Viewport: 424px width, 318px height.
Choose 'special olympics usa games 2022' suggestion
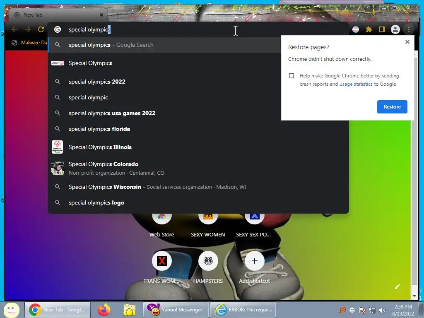pyautogui.click(x=164, y=113)
